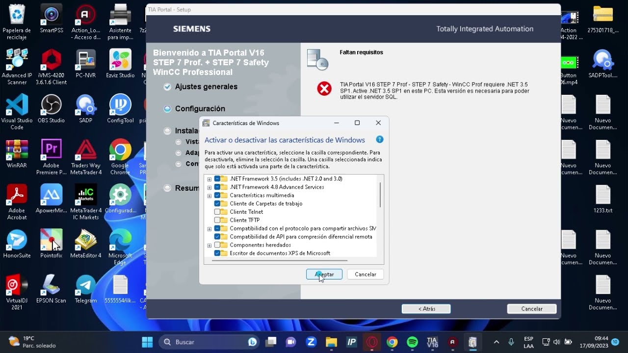628x353 pixels.
Task: Open Traders Way MetaTrader 4 icon
Action: click(86, 157)
